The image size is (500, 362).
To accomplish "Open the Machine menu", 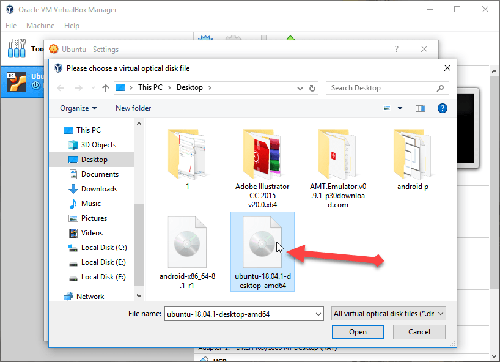I will tap(40, 26).
